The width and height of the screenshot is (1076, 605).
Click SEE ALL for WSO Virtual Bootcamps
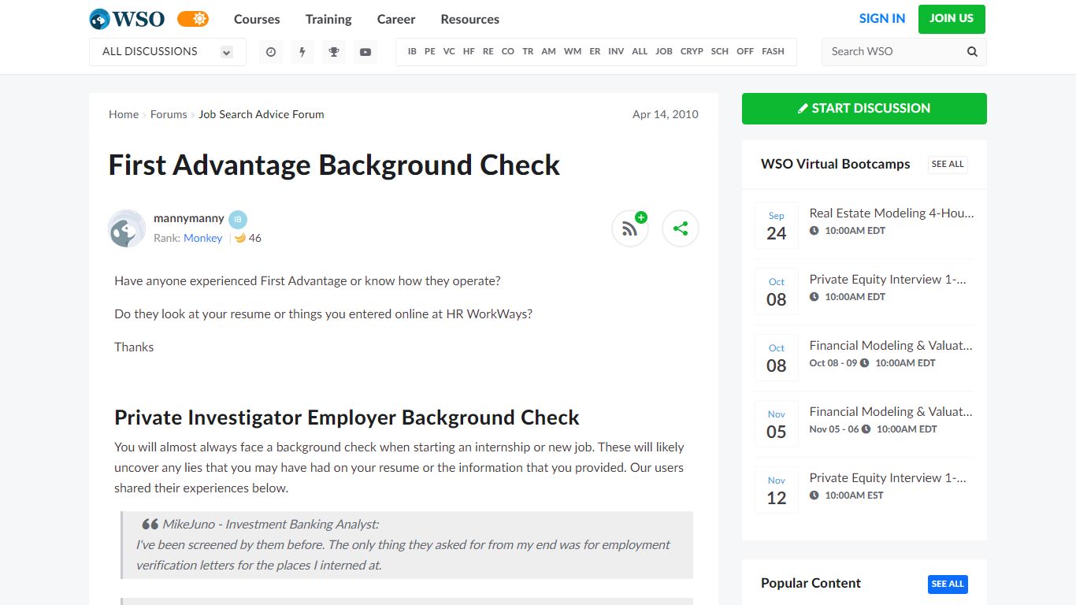[948, 164]
